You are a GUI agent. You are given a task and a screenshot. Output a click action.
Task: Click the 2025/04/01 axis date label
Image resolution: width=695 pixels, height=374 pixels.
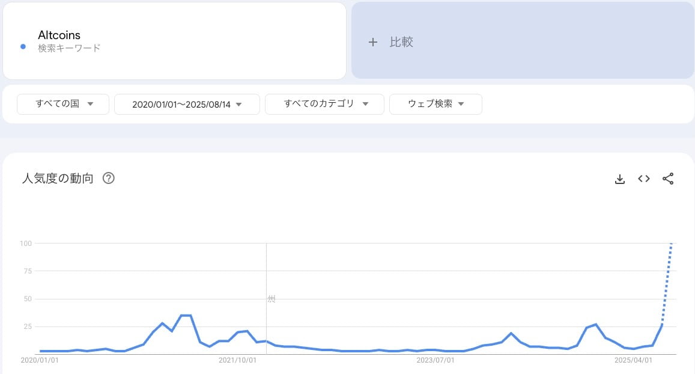click(633, 360)
